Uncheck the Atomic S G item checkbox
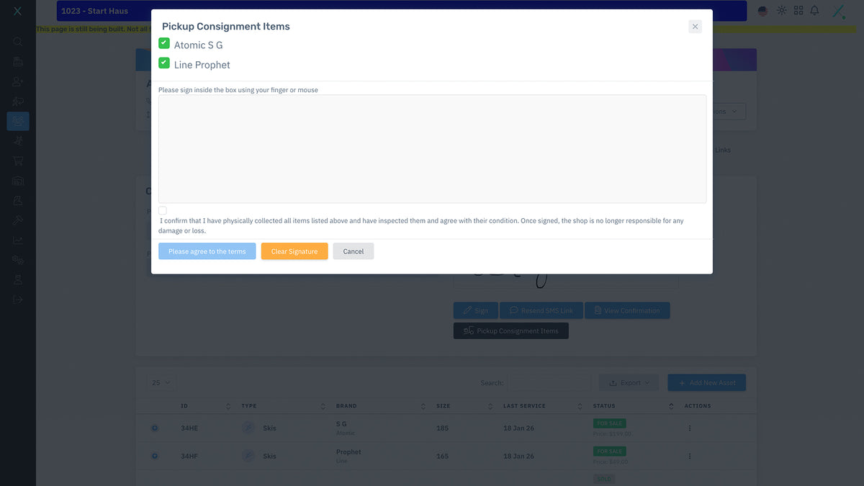The image size is (864, 486). pyautogui.click(x=164, y=44)
